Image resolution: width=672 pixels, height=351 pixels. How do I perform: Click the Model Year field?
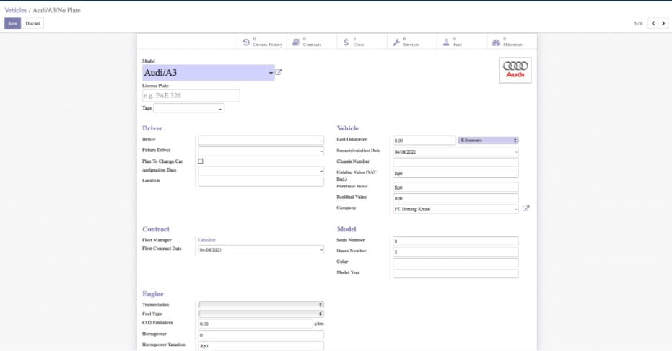pyautogui.click(x=455, y=274)
